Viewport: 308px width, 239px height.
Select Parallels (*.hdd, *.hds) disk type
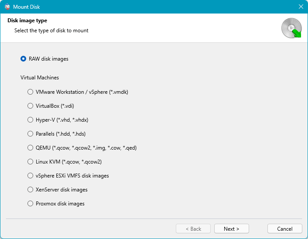(x=30, y=134)
